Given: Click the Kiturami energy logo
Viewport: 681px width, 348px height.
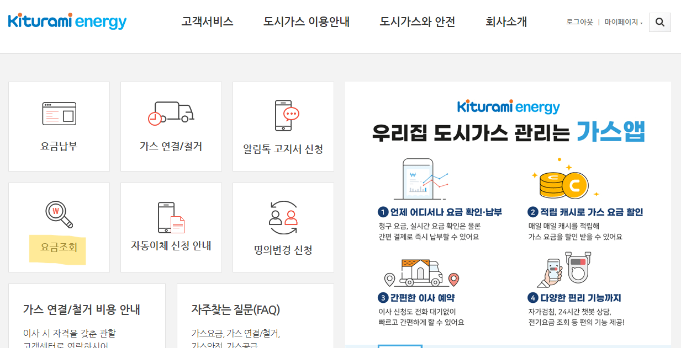Looking at the screenshot, I should [x=66, y=21].
